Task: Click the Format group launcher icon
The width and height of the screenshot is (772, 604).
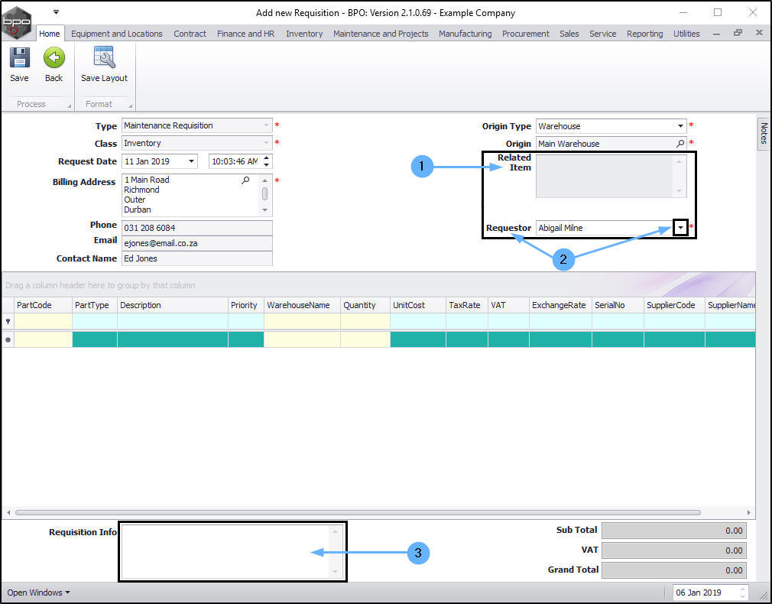Action: 131,106
